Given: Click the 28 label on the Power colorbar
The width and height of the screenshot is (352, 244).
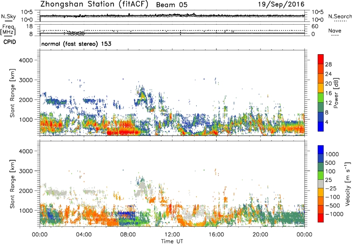Looking at the screenshot, I should (328, 64).
